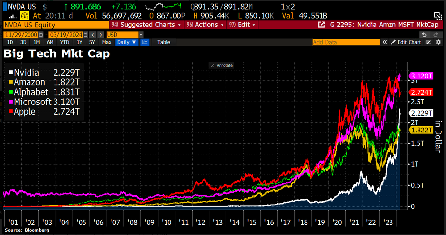
Task: Click the Big Tech Mkt Cap chart title
Action: 56,53
